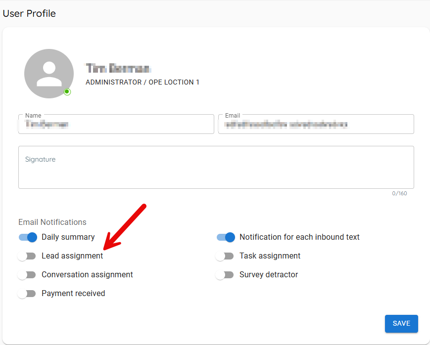Click the profile avatar picture
Image resolution: width=430 pixels, height=345 pixels.
click(x=49, y=74)
